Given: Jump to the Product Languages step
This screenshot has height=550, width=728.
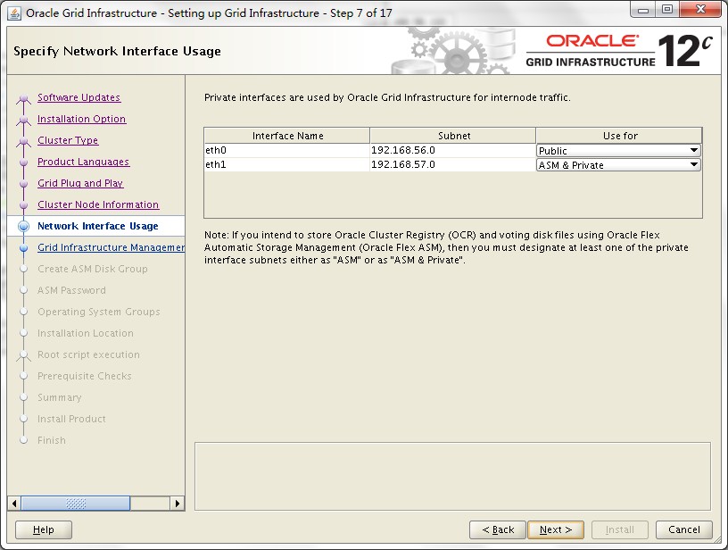Looking at the screenshot, I should 84,162.
